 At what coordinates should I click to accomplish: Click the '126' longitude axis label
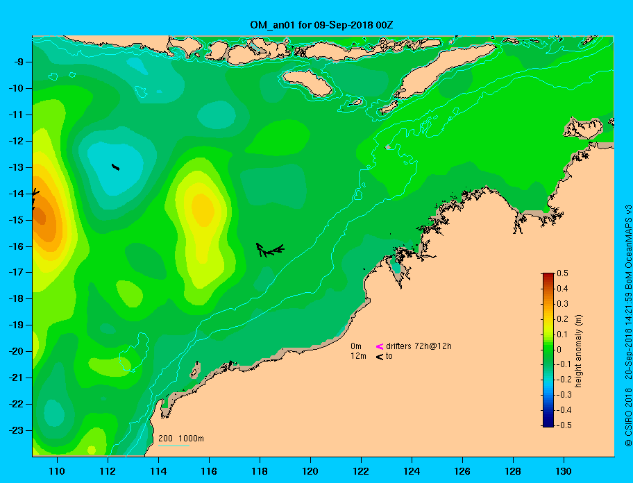point(462,471)
